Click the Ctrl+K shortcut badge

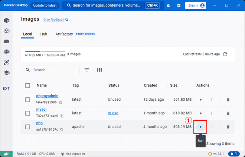153,6
